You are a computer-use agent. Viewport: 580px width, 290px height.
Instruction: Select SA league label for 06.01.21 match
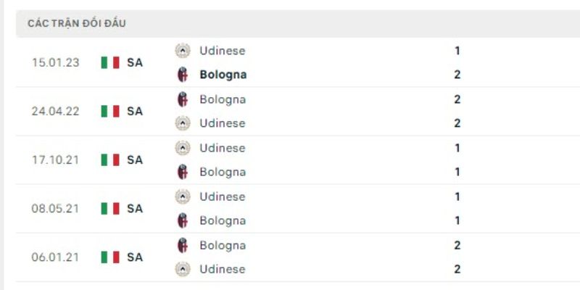click(x=135, y=257)
